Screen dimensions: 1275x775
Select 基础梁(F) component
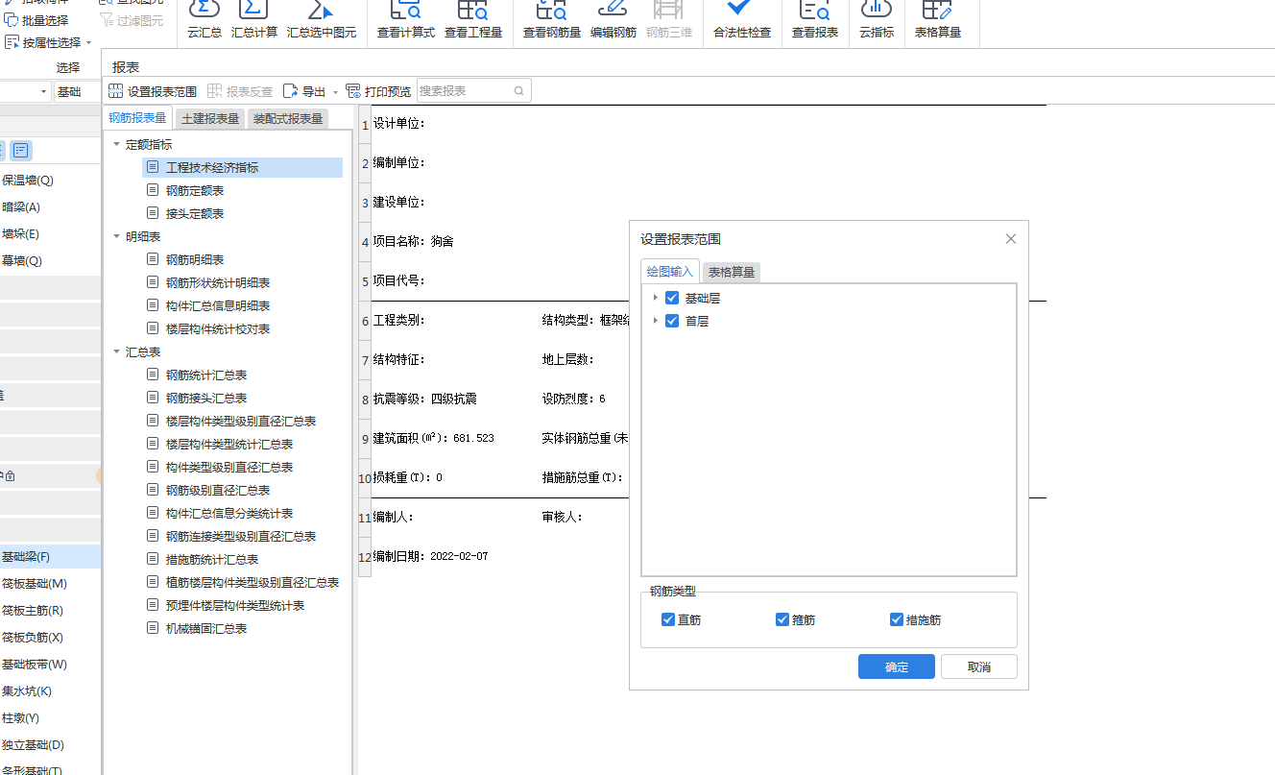pos(50,557)
